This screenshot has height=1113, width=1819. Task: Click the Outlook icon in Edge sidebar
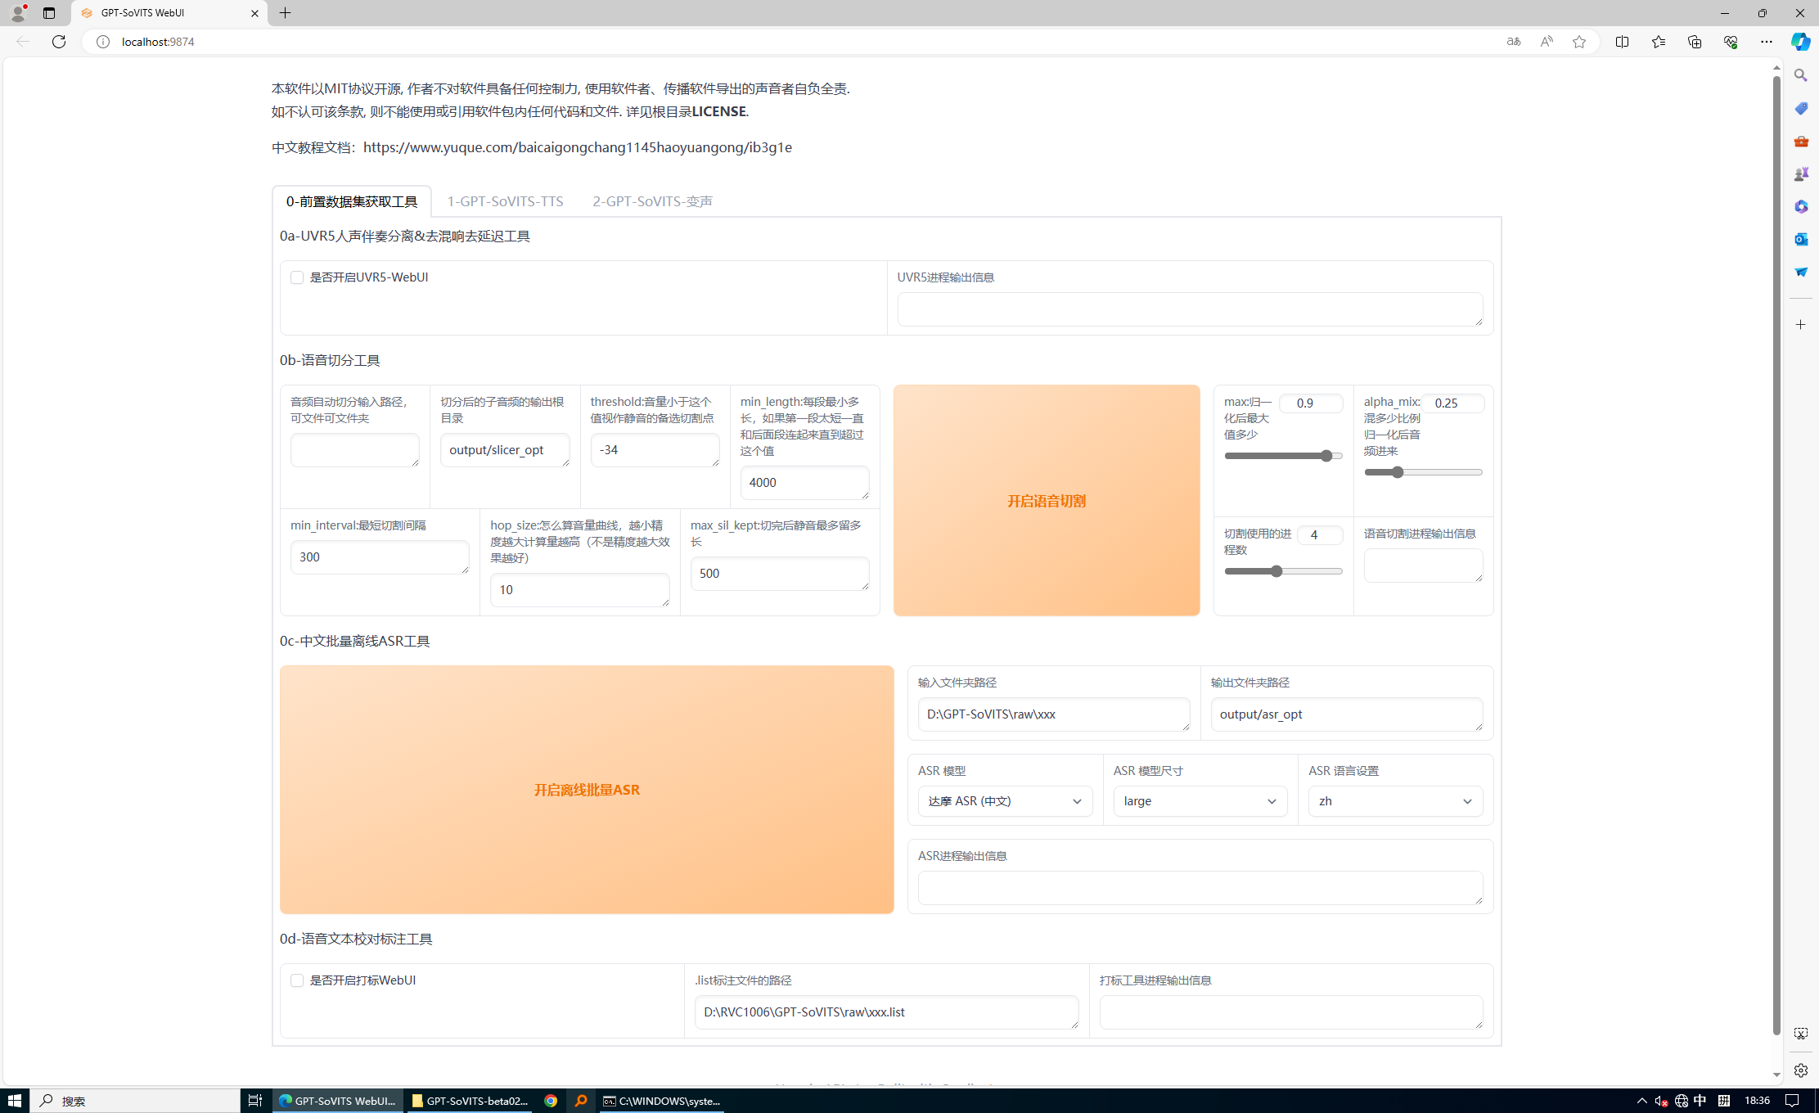pos(1800,239)
